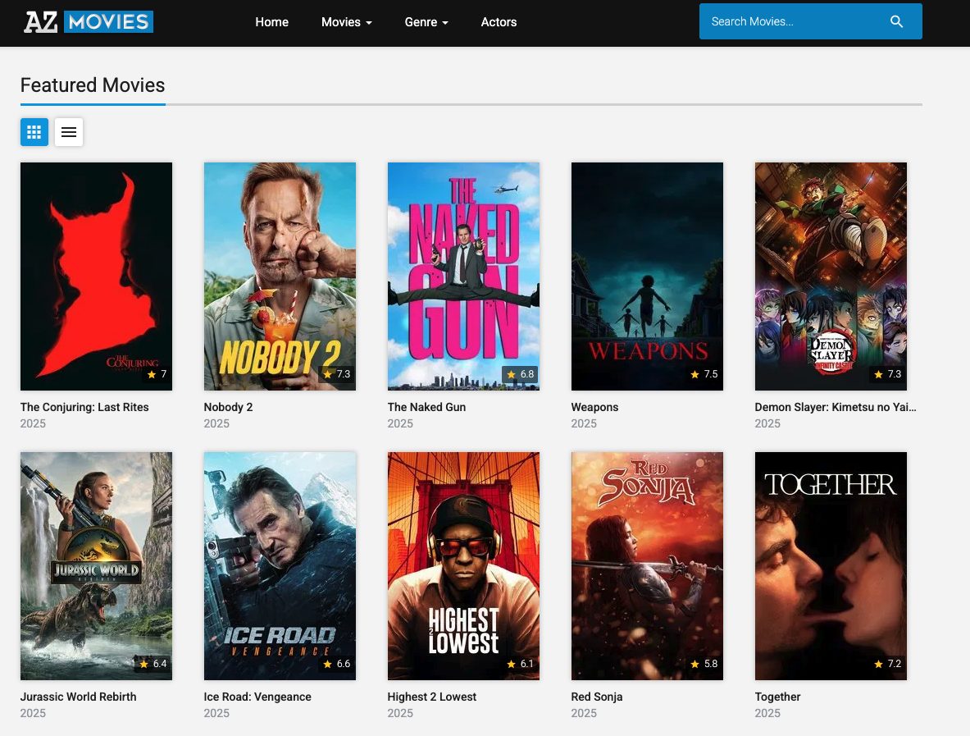Click the Demon Slayer poster
Image resolution: width=970 pixels, height=736 pixels.
coord(831,276)
